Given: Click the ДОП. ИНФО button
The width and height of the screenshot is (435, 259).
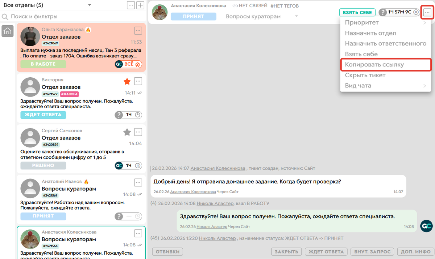Looking at the screenshot, I should (415, 252).
